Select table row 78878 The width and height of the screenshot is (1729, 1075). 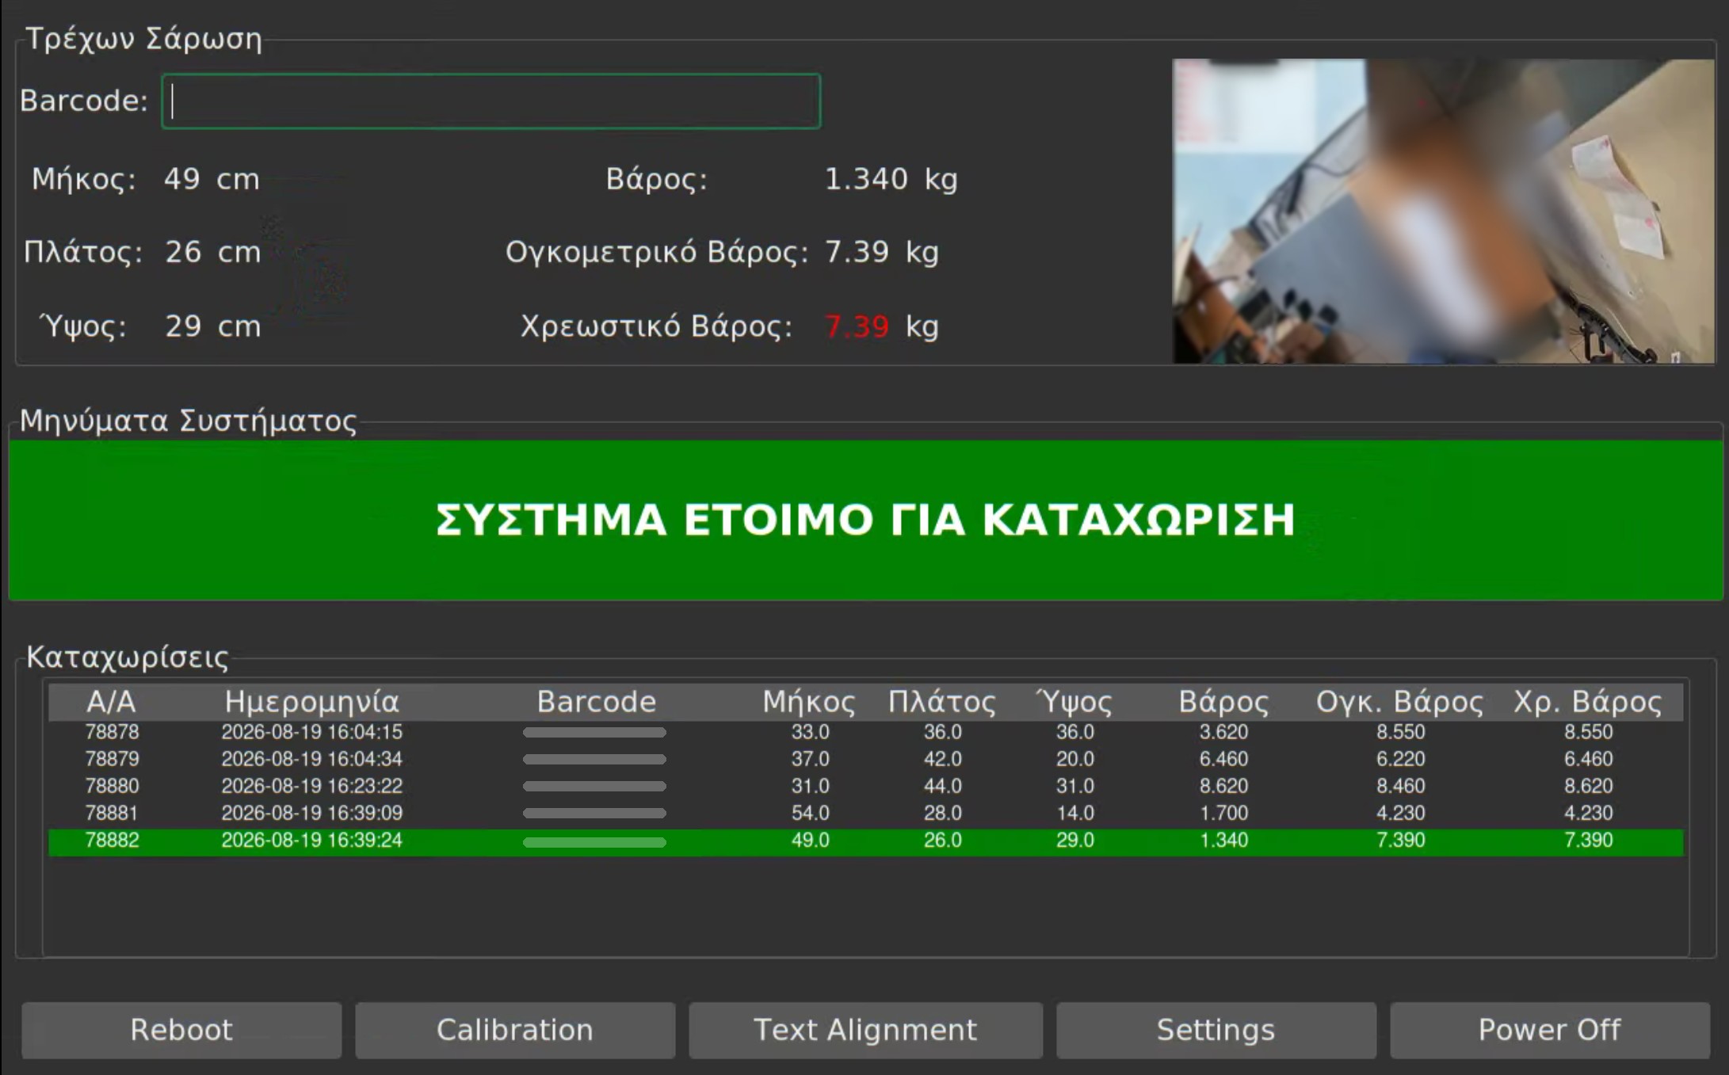[x=865, y=732]
